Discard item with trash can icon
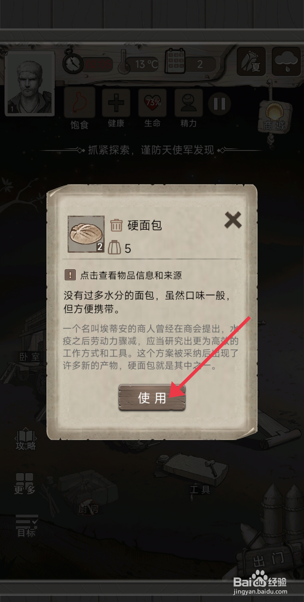 pos(116,225)
